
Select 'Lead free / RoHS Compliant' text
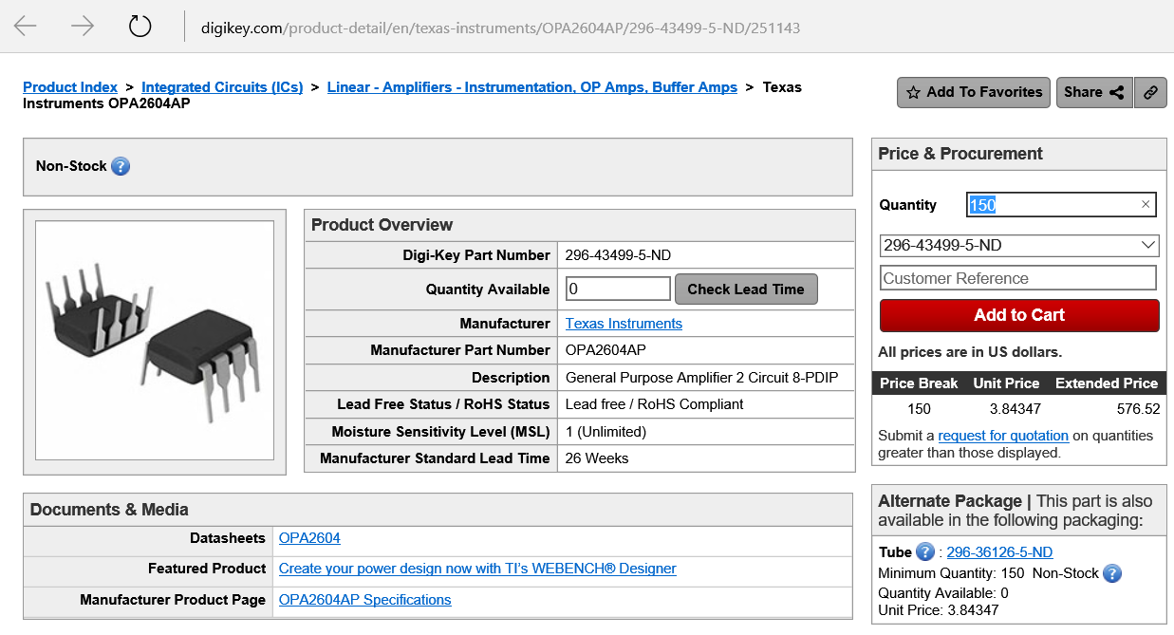pos(654,404)
